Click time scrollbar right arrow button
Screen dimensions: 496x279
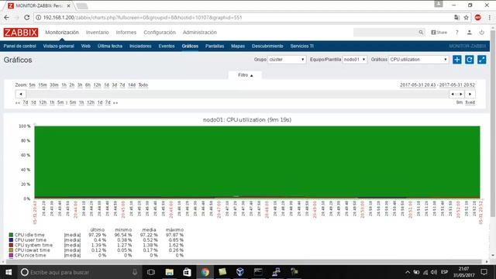[x=470, y=94]
